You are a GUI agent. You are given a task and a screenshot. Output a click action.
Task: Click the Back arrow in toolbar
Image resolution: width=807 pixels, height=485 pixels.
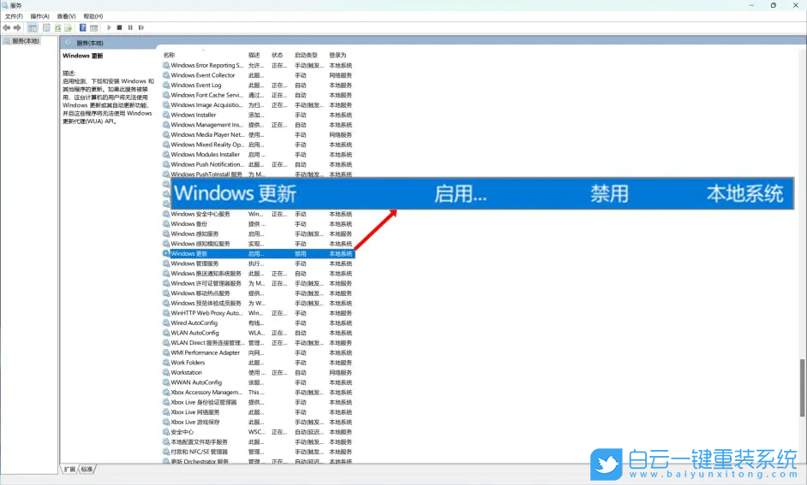coord(6,27)
